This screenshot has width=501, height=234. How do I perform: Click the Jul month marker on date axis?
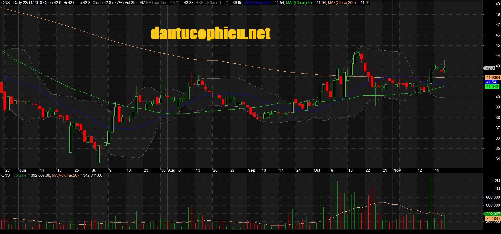click(x=95, y=170)
